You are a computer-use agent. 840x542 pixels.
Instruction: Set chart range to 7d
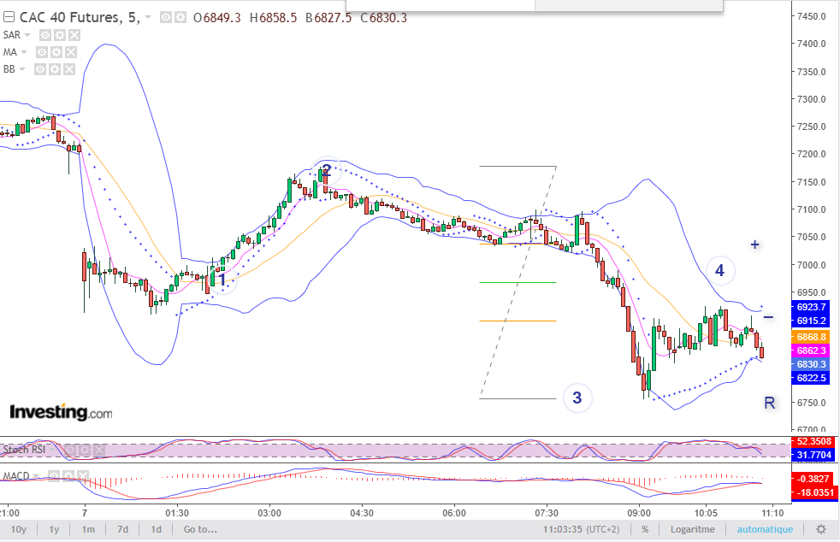tap(122, 530)
